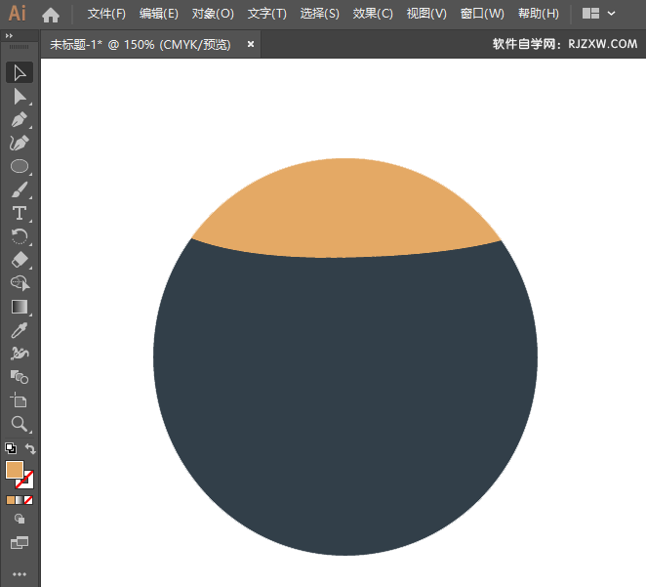Open the 效果(C) menu
This screenshot has height=587, width=646.
373,15
